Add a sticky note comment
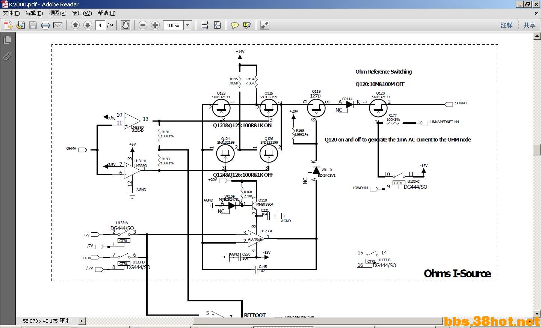 pyautogui.click(x=234, y=25)
